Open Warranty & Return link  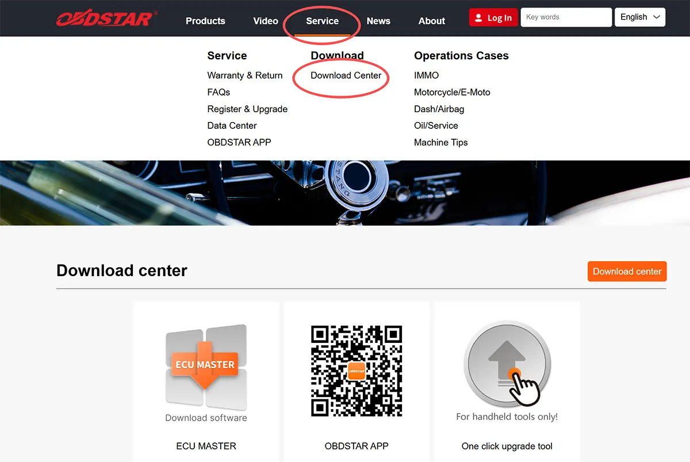point(245,75)
